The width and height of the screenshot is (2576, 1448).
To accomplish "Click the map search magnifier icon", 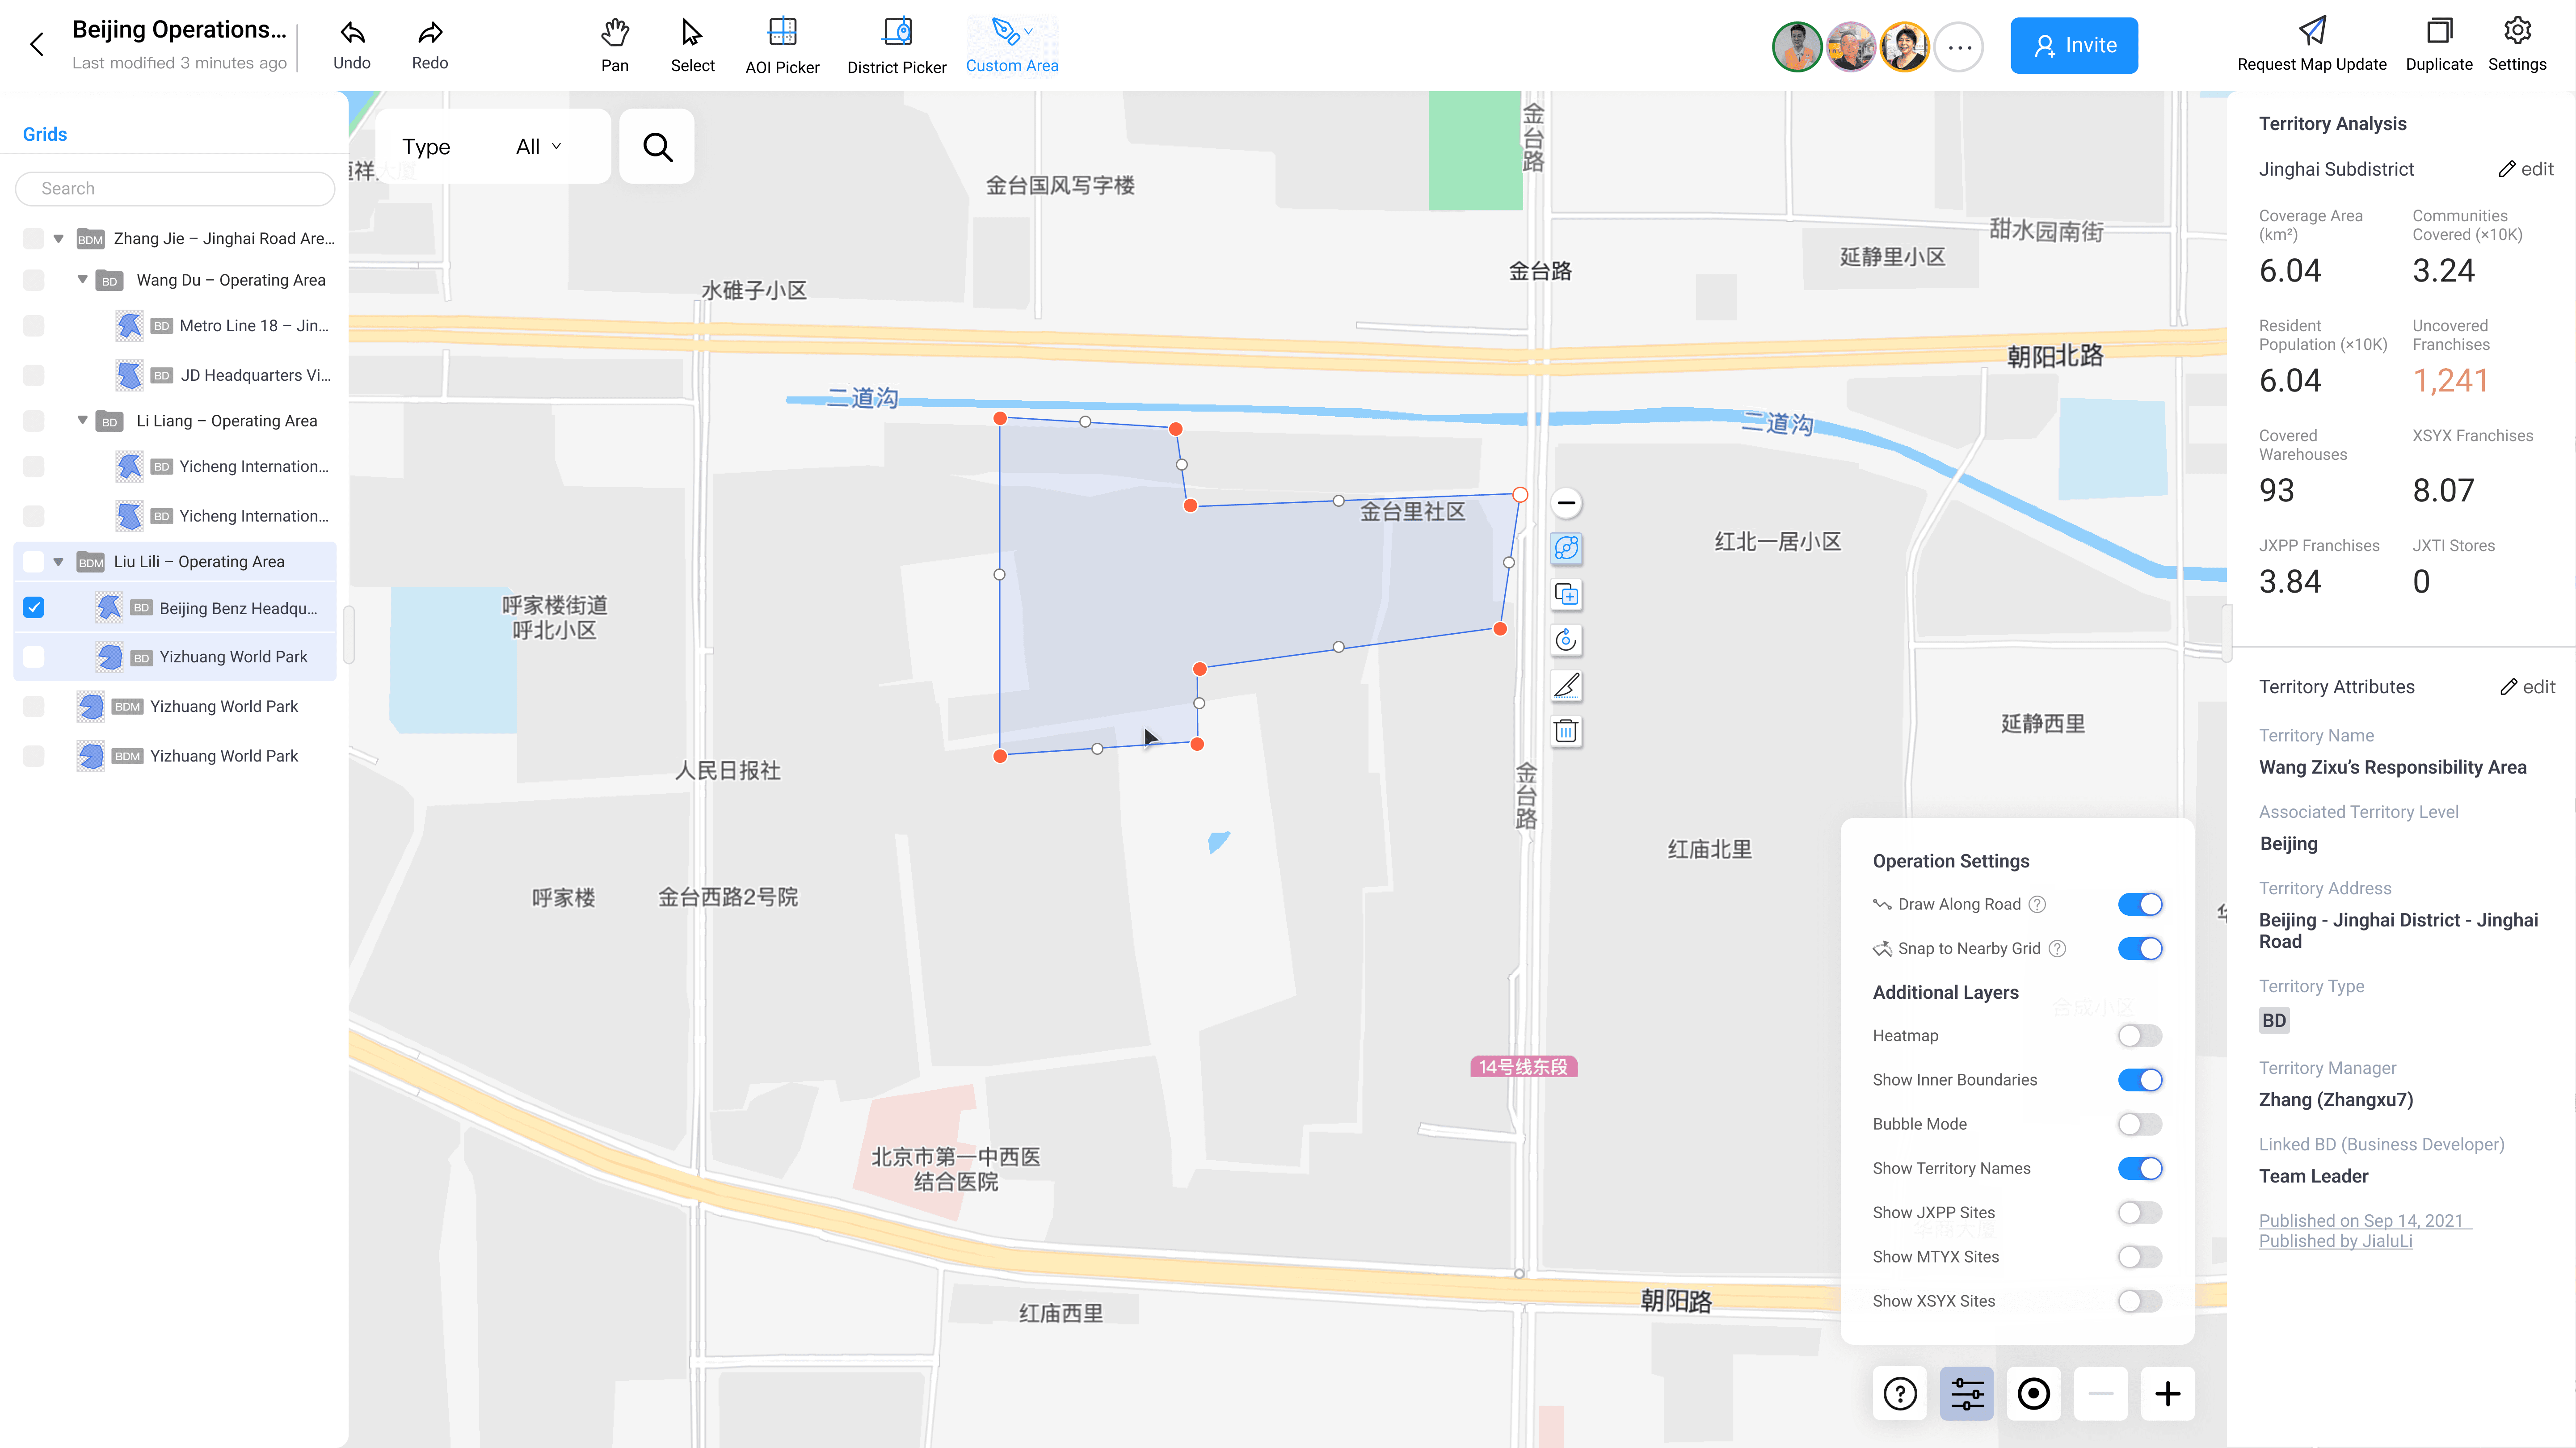I will [x=657, y=147].
